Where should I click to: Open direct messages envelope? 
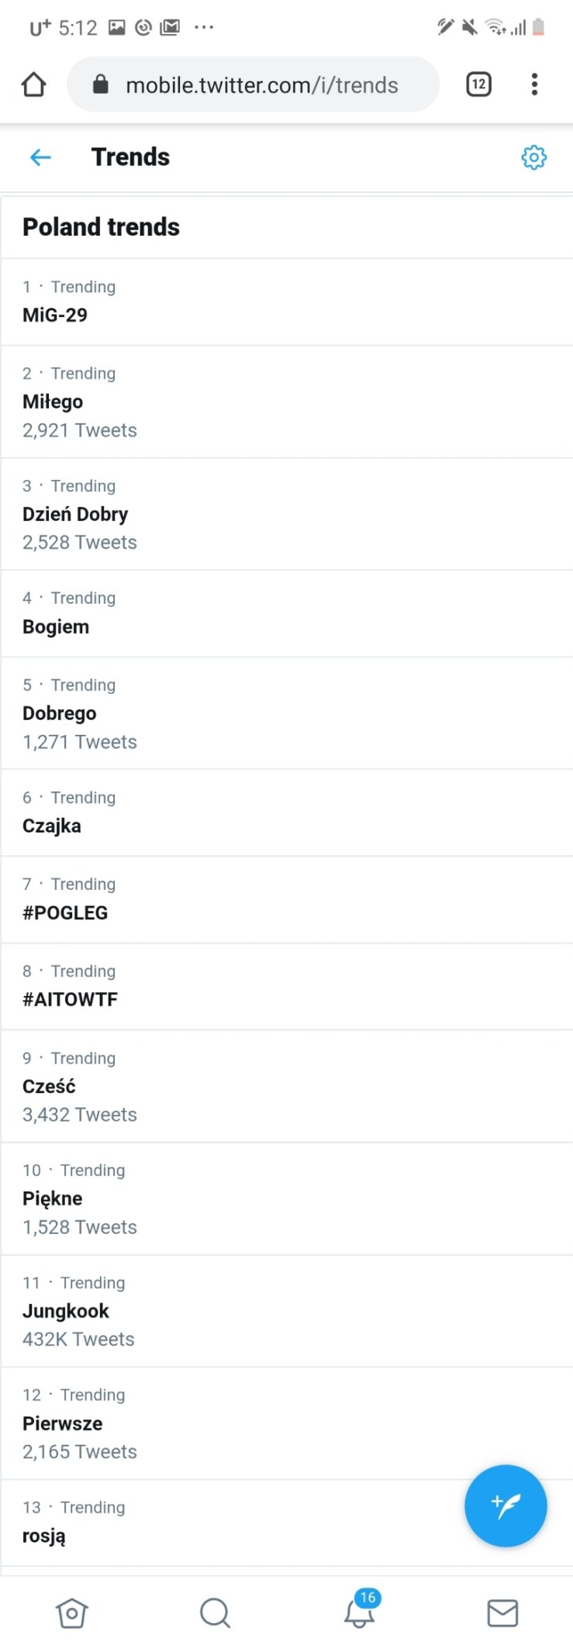coord(502,1612)
